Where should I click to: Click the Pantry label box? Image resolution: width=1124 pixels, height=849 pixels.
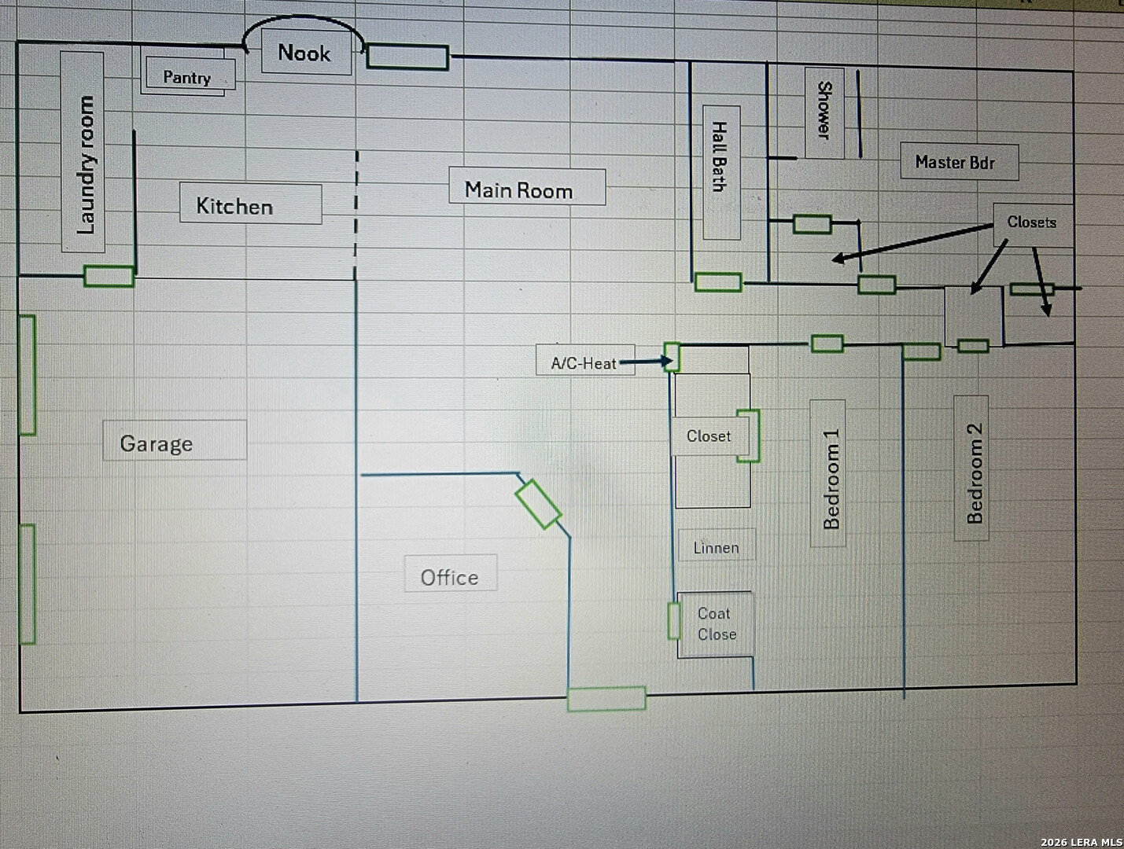pyautogui.click(x=187, y=76)
